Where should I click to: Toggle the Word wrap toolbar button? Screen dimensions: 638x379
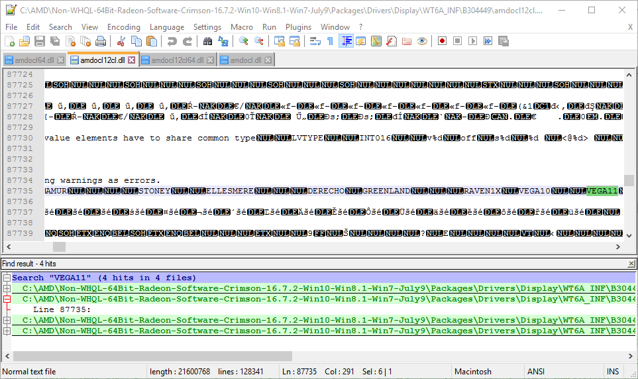(315, 41)
